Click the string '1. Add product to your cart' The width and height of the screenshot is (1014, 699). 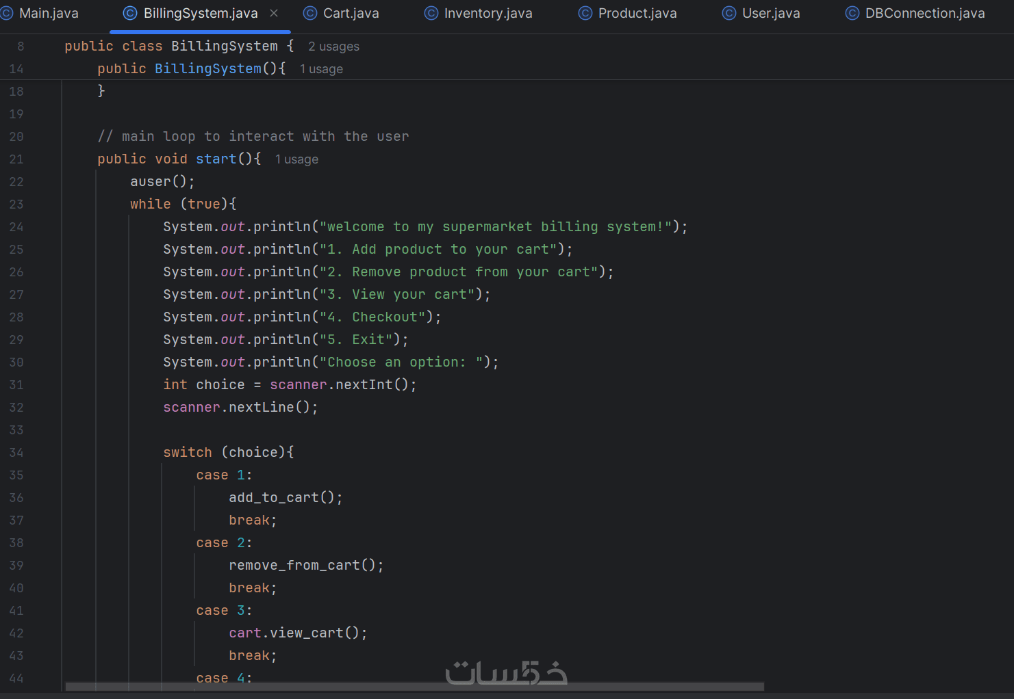(x=438, y=250)
